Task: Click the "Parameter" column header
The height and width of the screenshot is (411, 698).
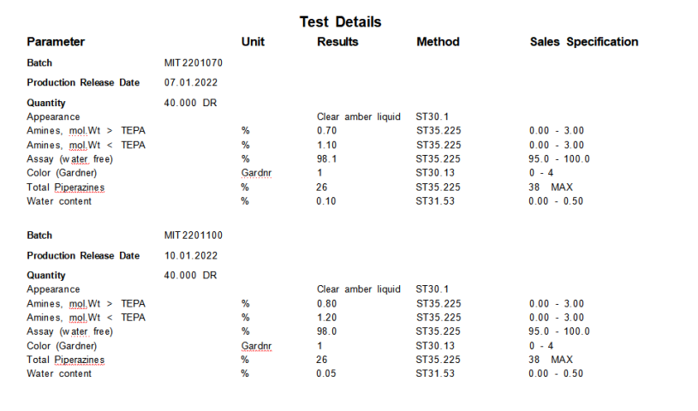Action: point(56,42)
